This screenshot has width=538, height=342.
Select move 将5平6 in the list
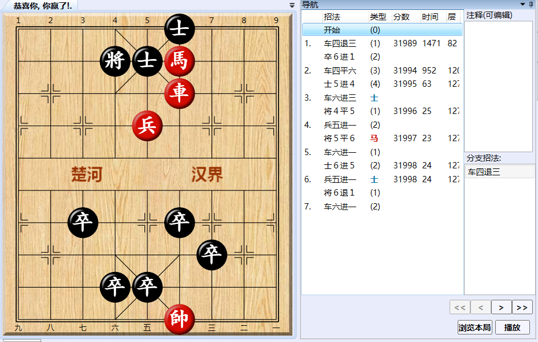click(337, 138)
